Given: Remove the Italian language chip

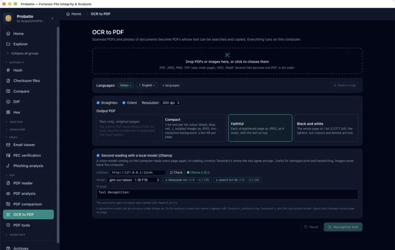Looking at the screenshot, I should click(130, 86).
